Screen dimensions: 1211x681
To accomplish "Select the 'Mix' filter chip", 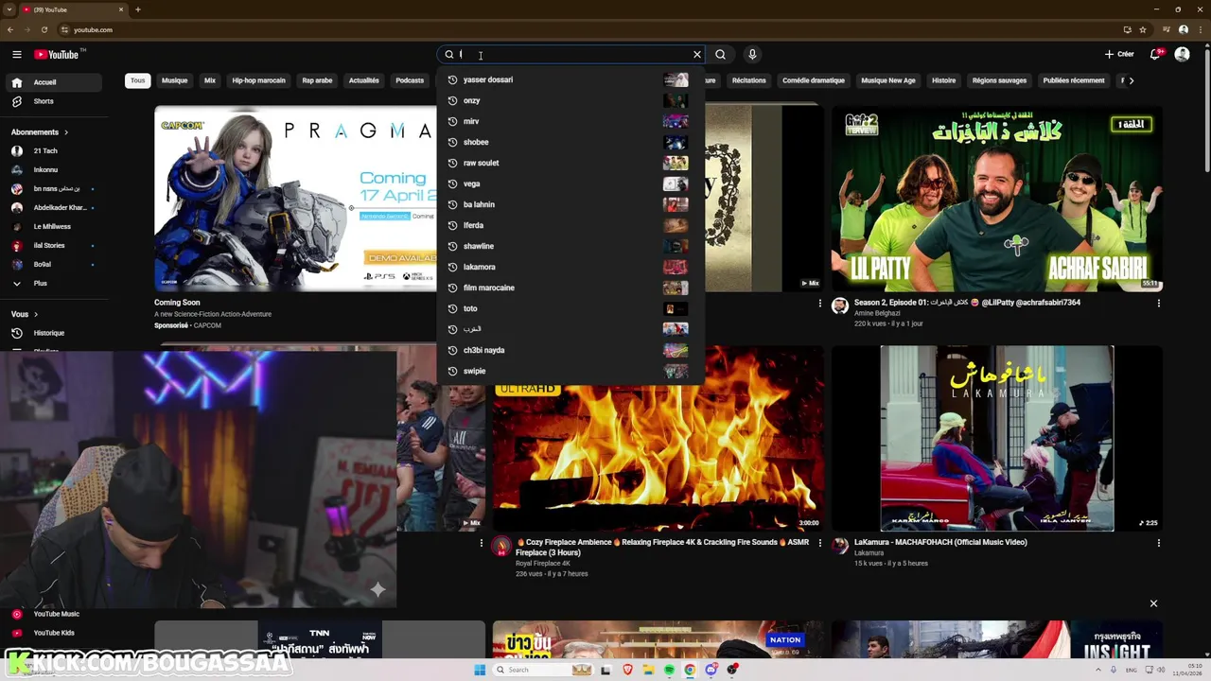I will coord(210,80).
